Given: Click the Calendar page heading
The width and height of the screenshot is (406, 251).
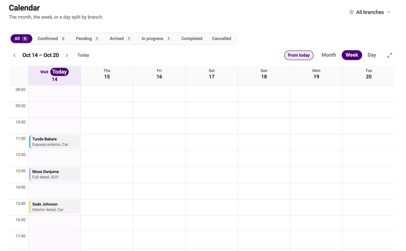Looking at the screenshot, I should click(24, 8).
